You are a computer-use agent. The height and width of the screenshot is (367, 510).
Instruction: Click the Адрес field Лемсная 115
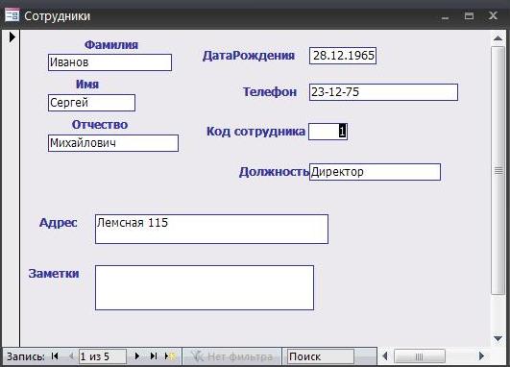pos(211,229)
